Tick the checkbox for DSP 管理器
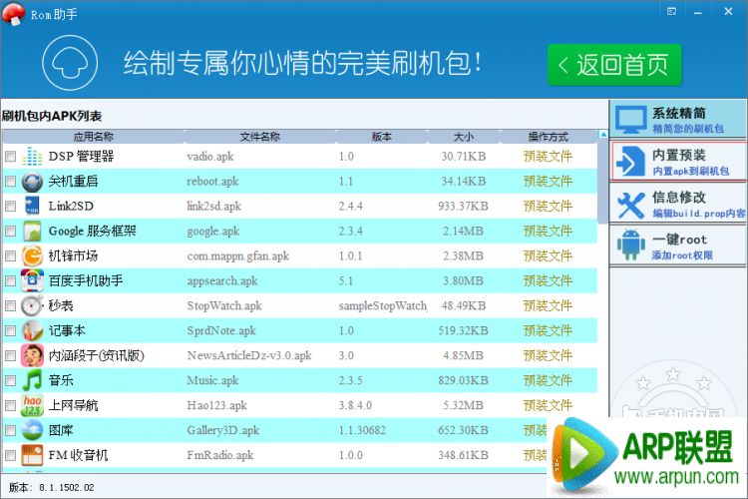Image resolution: width=748 pixels, height=499 pixels. click(10, 157)
